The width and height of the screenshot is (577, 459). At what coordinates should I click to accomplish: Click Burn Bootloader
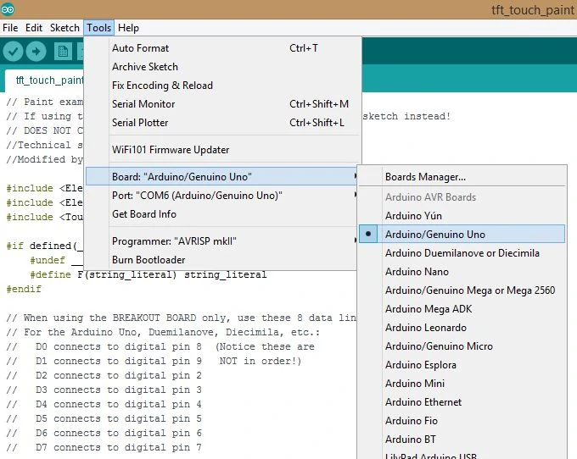point(221,260)
